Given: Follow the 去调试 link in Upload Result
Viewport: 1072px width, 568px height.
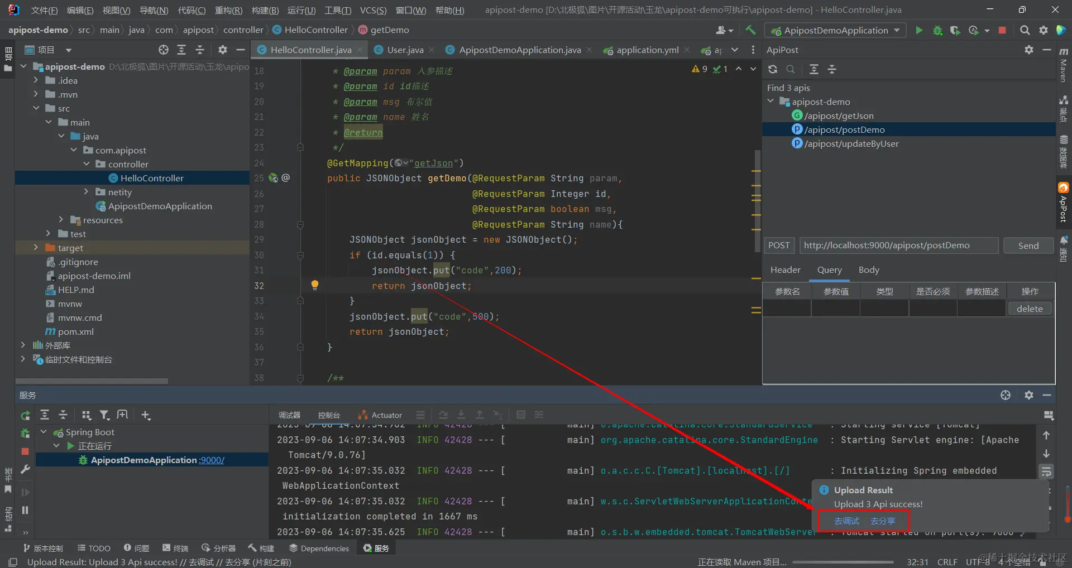Looking at the screenshot, I should 846,521.
